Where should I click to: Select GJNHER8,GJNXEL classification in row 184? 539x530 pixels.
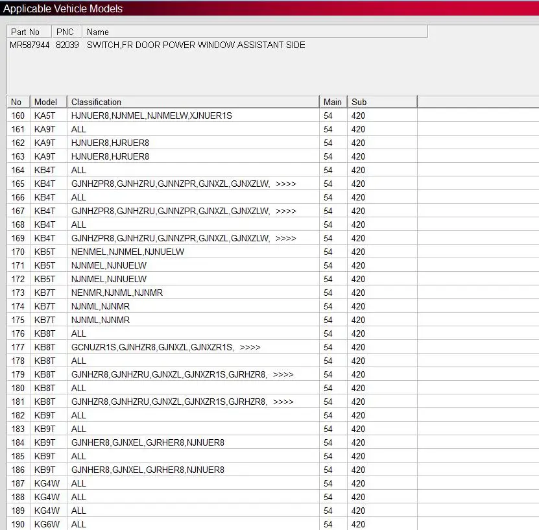(148, 442)
